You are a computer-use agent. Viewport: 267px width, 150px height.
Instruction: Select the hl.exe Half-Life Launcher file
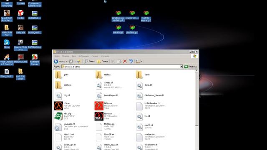tap(67, 106)
